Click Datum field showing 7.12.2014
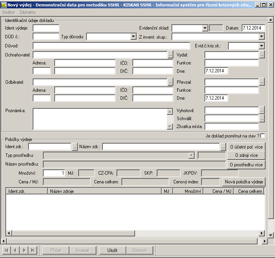 [x=253, y=28]
